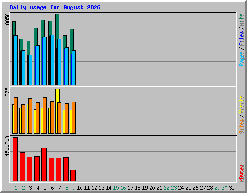The height and width of the screenshot is (193, 247).
Task: Click the day 7 axis label
Action: tap(59, 188)
